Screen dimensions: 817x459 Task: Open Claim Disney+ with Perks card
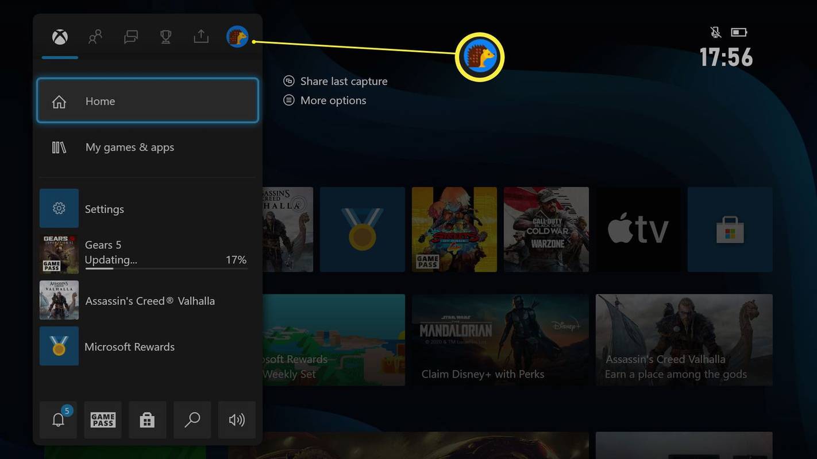[x=500, y=340]
